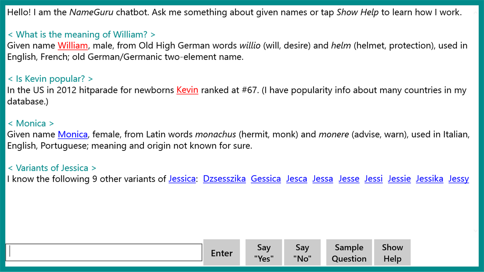Screen dimensions: 484x272
Task: Open the Jessika variant link
Action: click(430, 179)
